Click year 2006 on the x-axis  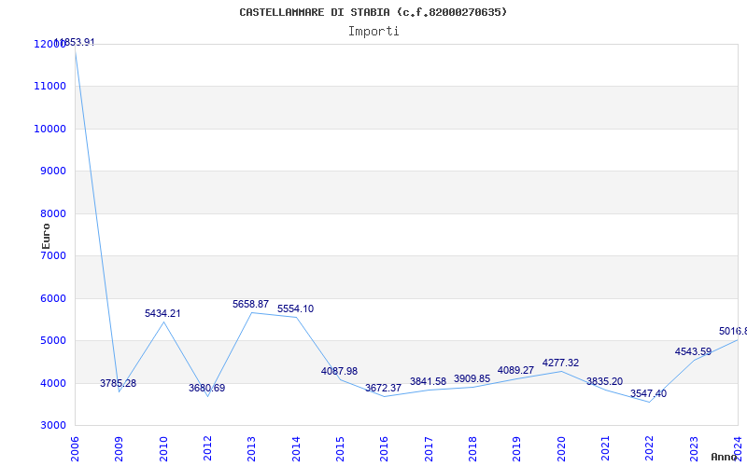click(76, 446)
